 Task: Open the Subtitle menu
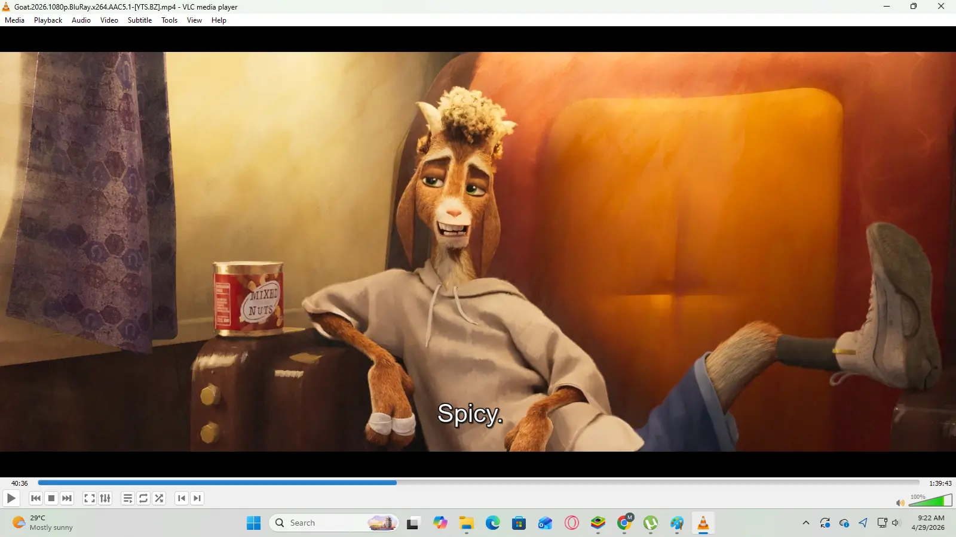pos(140,20)
